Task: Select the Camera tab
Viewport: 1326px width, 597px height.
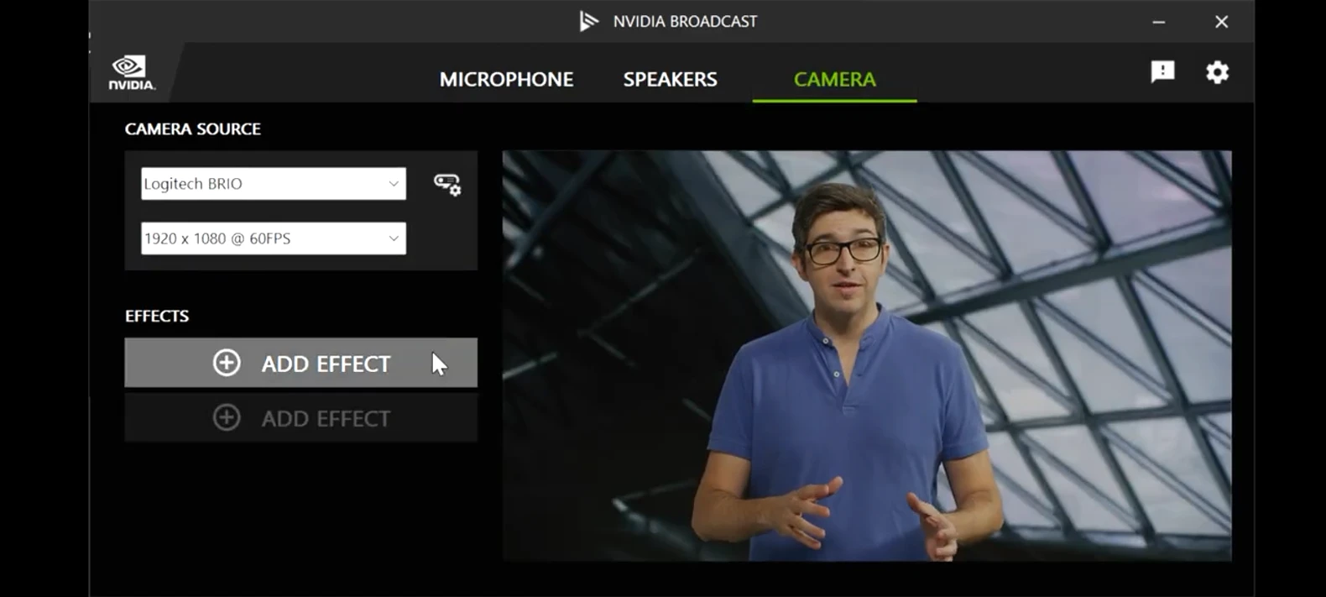Action: pos(834,79)
